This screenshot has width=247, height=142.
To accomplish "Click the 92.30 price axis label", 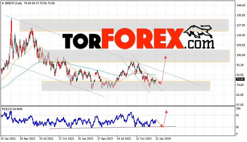I will (x=240, y=65).
